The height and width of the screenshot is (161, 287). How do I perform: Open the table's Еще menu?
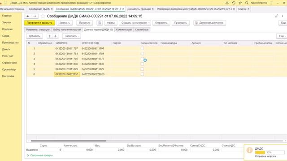282,36
